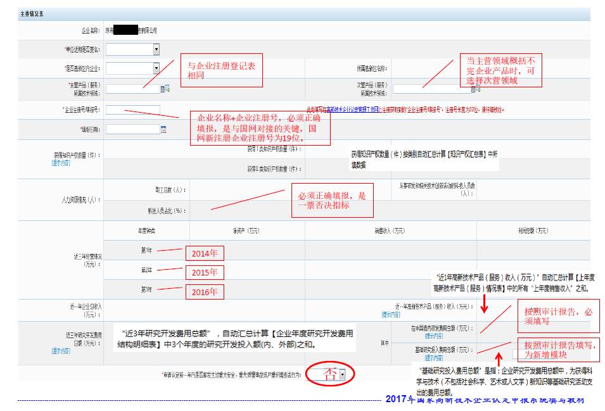The width and height of the screenshot is (605, 411).
Task: Select the 填报日期 date input field
Action: point(132,129)
